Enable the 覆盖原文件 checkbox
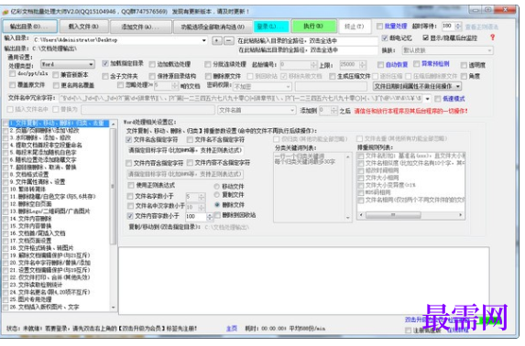The image size is (525, 346). [13, 85]
